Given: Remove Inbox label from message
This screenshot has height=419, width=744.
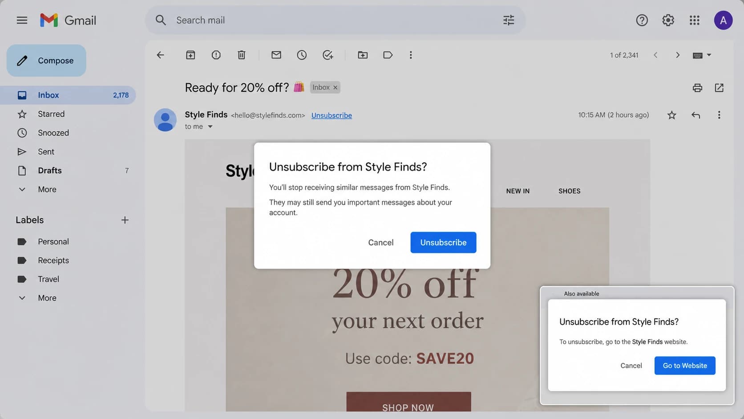Looking at the screenshot, I should [x=336, y=87].
